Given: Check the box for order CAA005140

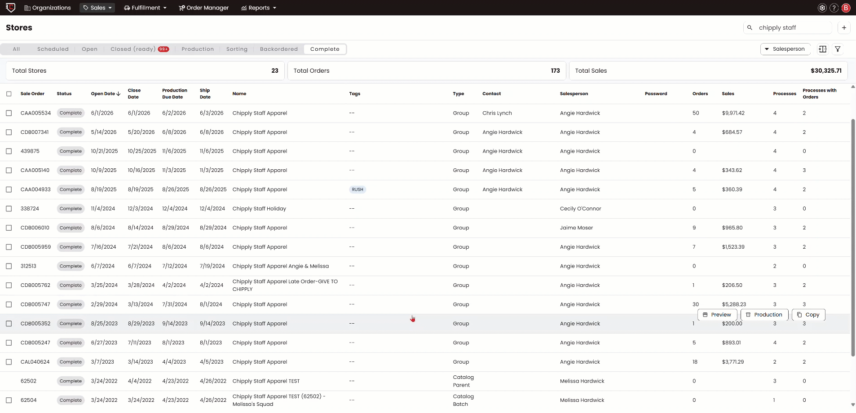Looking at the screenshot, I should pos(9,170).
